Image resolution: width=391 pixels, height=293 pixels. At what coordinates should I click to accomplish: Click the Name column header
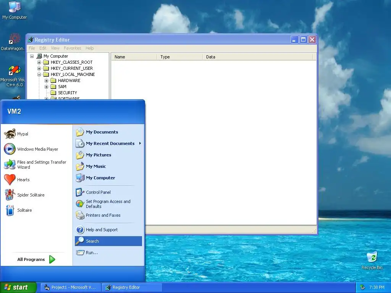[x=134, y=57]
